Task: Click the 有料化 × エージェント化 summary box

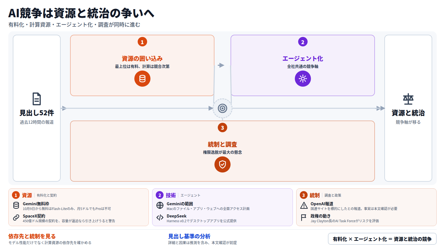Action: click(x=382, y=239)
